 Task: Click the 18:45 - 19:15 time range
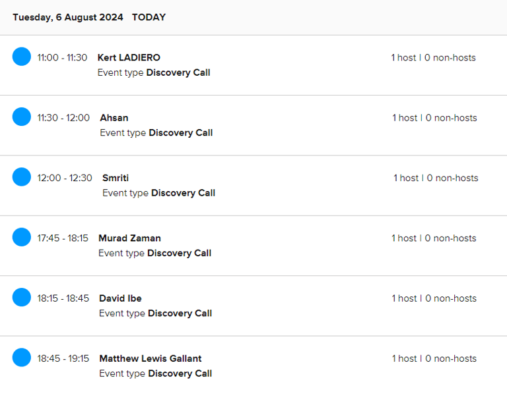(63, 358)
